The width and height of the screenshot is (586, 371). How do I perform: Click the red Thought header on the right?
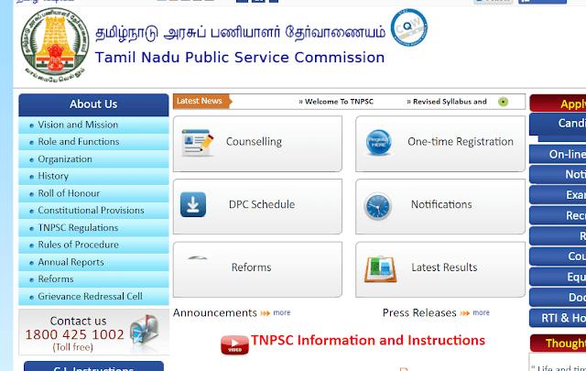[x=558, y=343]
